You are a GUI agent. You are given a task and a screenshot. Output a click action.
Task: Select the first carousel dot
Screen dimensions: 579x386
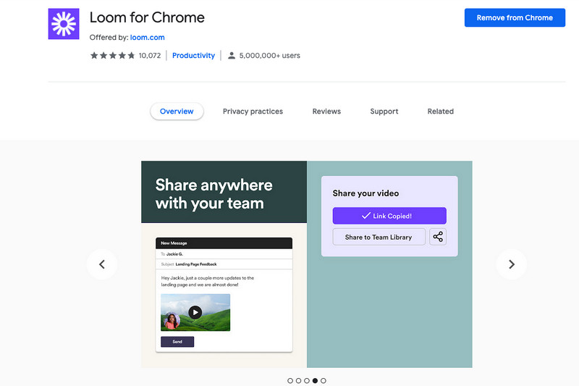pos(290,380)
